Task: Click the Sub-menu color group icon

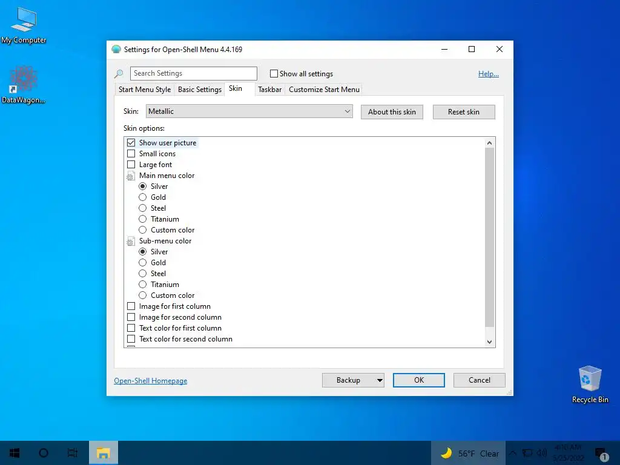Action: (x=131, y=241)
